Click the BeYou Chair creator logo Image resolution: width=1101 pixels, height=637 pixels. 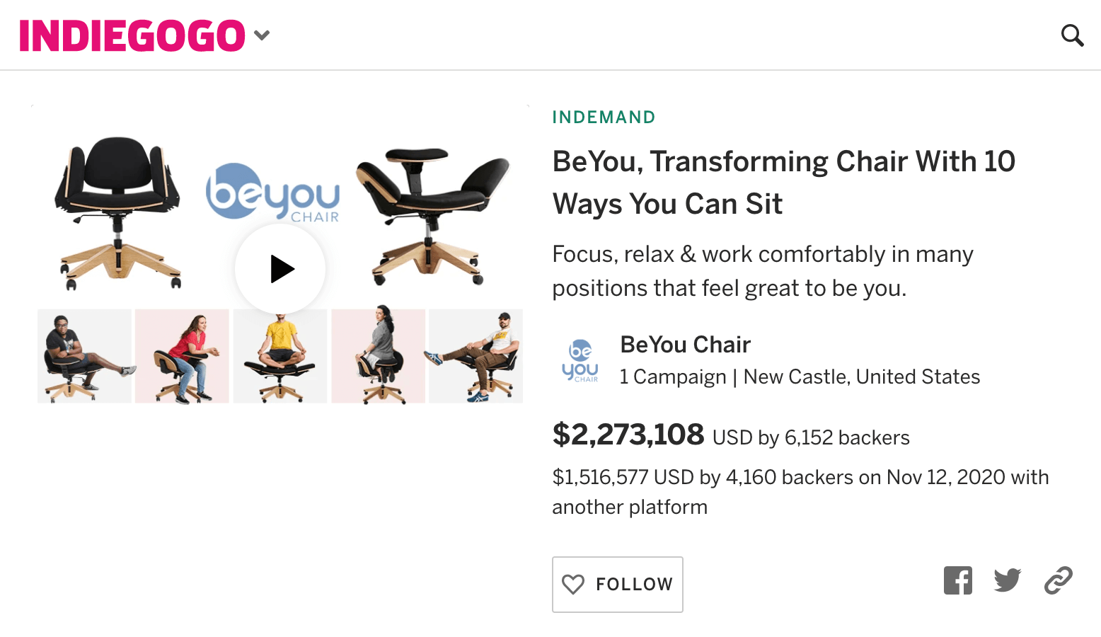(x=580, y=360)
